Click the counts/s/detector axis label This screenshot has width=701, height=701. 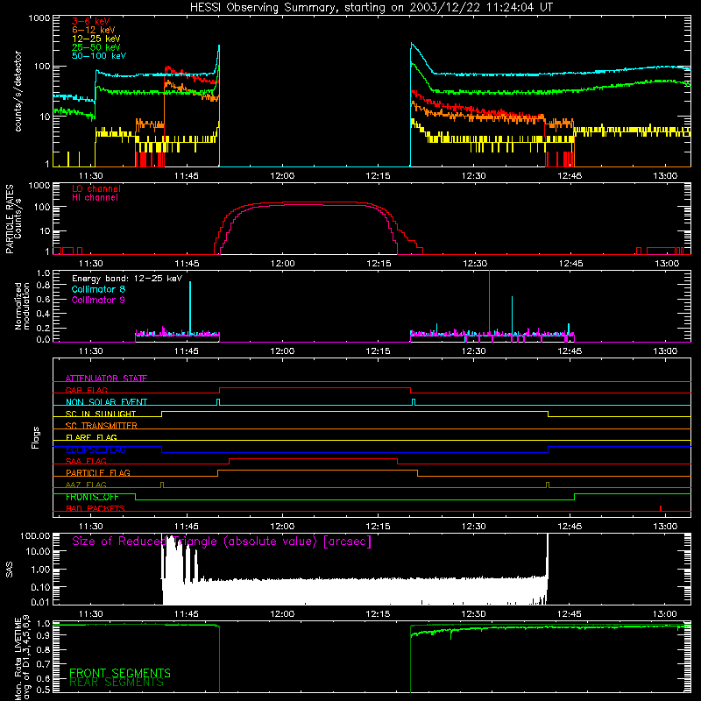point(18,91)
